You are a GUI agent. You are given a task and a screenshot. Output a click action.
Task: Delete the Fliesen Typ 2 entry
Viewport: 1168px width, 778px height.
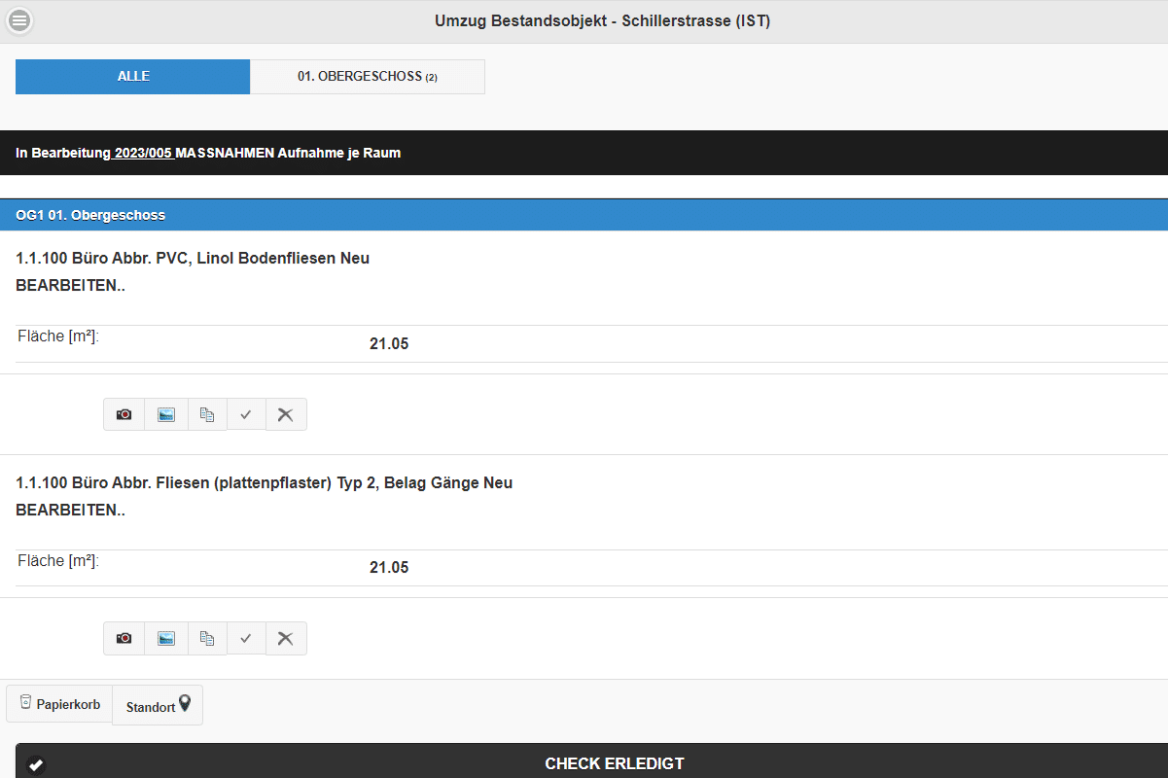pos(286,638)
